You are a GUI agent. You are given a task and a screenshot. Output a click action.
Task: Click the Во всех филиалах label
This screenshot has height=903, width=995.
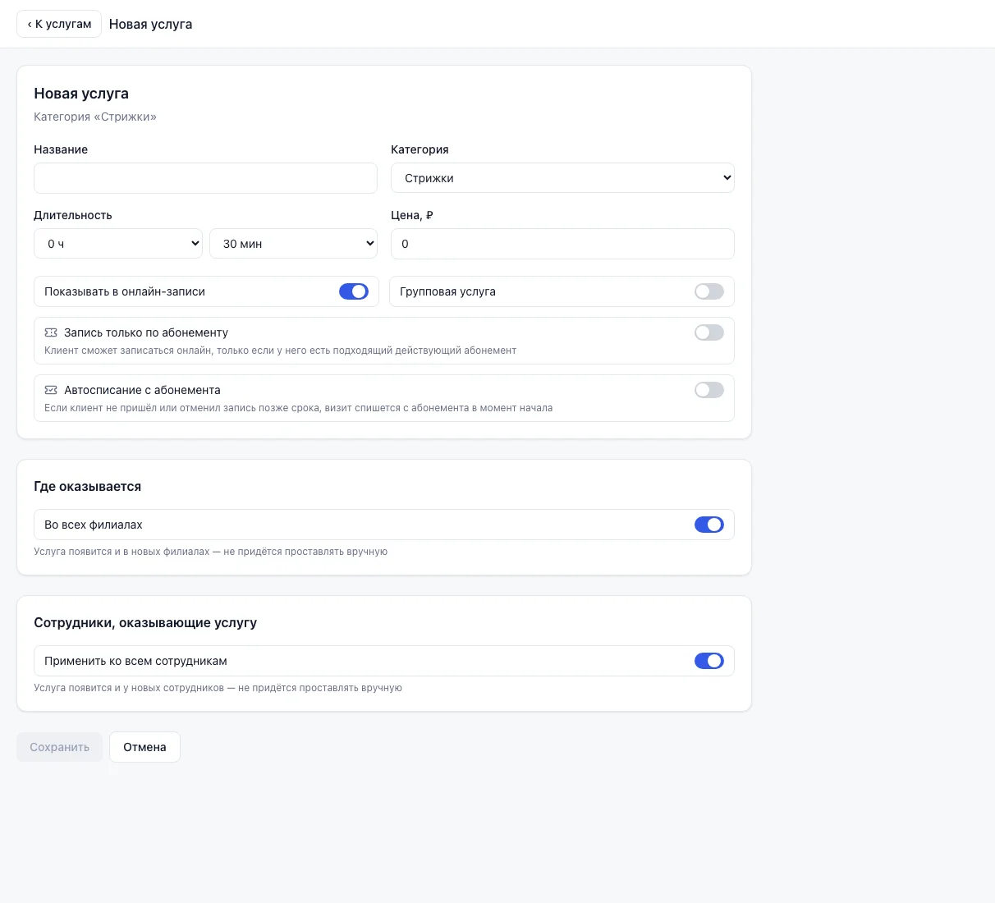[94, 525]
